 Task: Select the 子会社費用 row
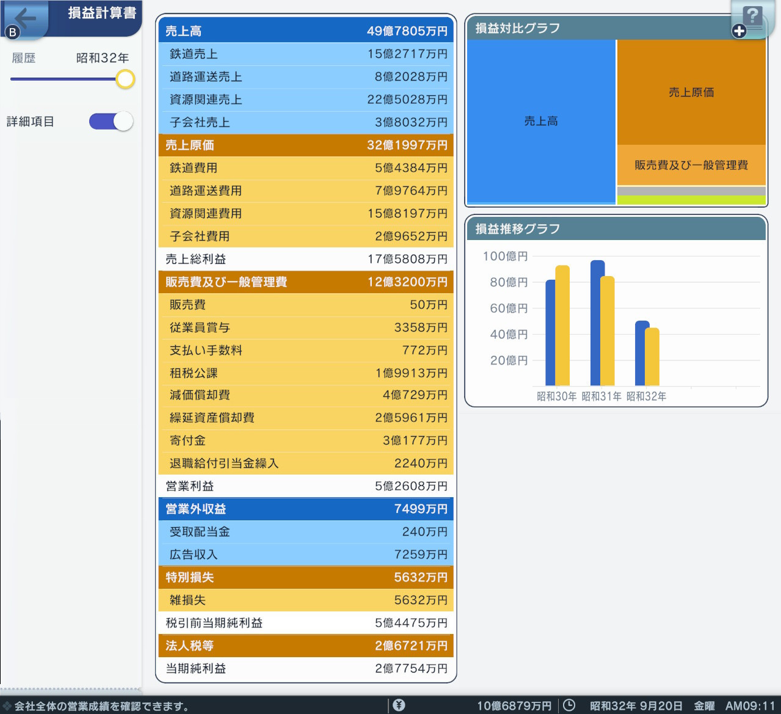306,236
